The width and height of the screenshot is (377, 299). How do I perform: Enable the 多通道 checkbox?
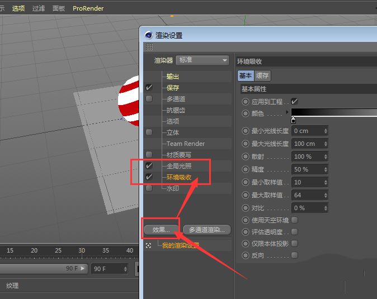tap(149, 99)
